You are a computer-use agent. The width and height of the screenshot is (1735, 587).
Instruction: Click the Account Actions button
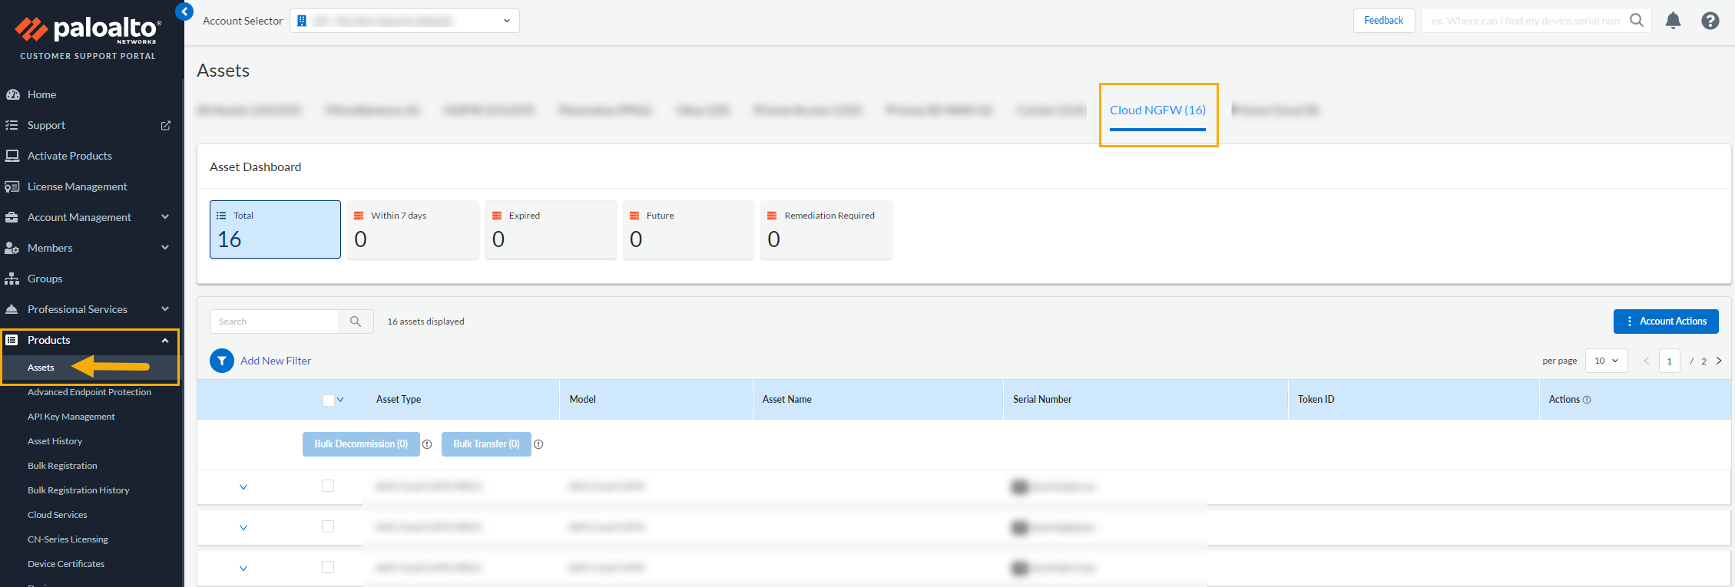1665,322
